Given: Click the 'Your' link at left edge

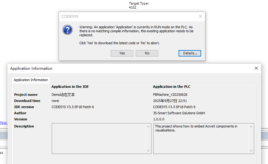Looking at the screenshot, I should pyautogui.click(x=3, y=123).
